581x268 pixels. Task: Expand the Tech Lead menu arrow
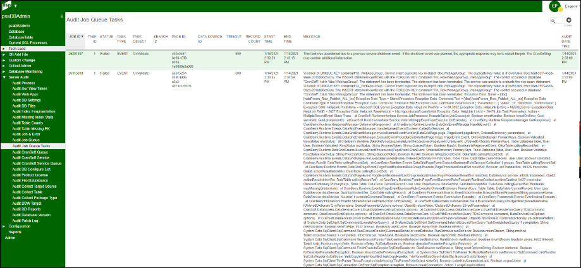pyautogui.click(x=4, y=49)
